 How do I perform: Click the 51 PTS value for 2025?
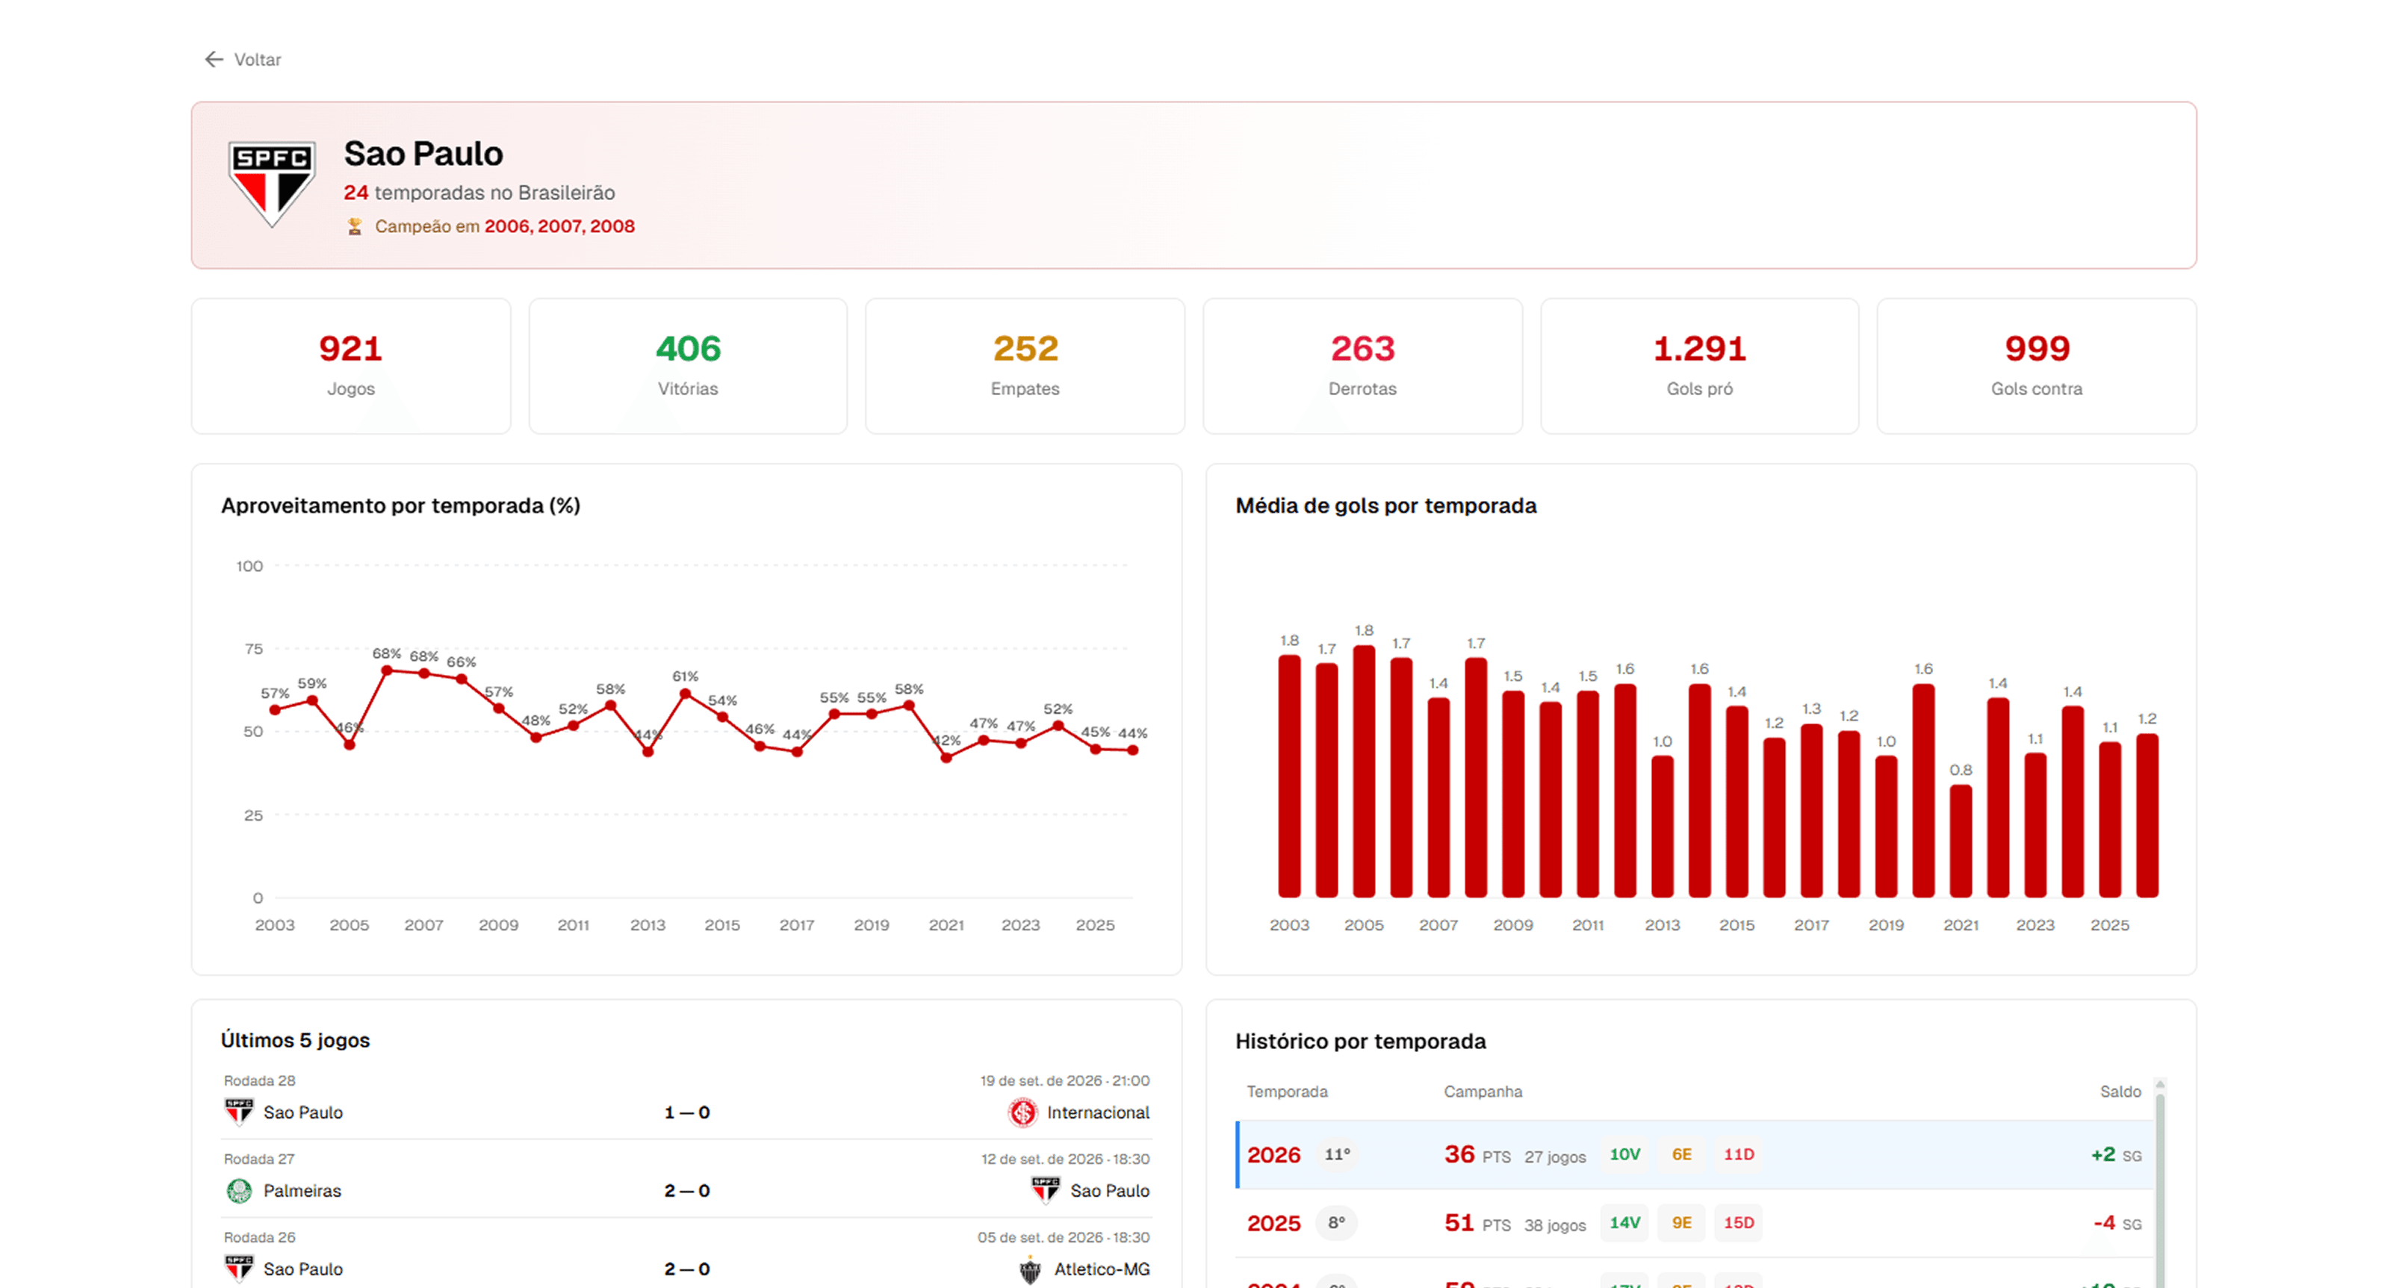(1477, 1223)
